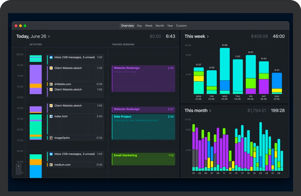
Task: Click the orange dribbble.com block in activity timeline
Action: (x=36, y=86)
